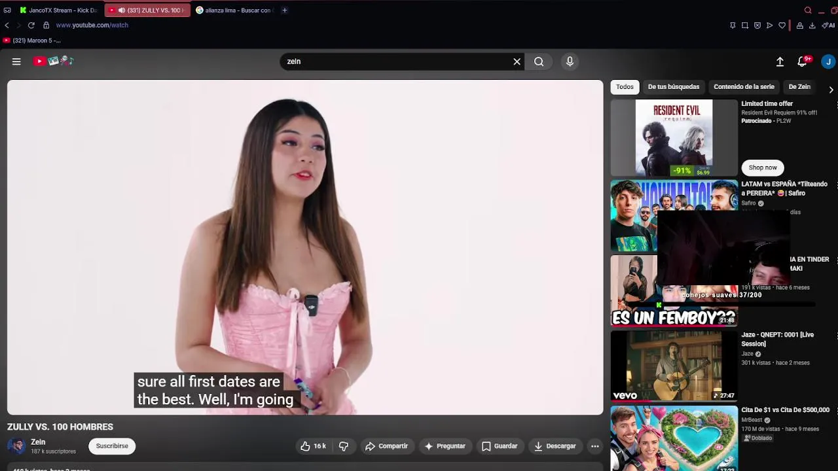Open the ad-blocker shield icon
838x471 pixels.
[757, 26]
